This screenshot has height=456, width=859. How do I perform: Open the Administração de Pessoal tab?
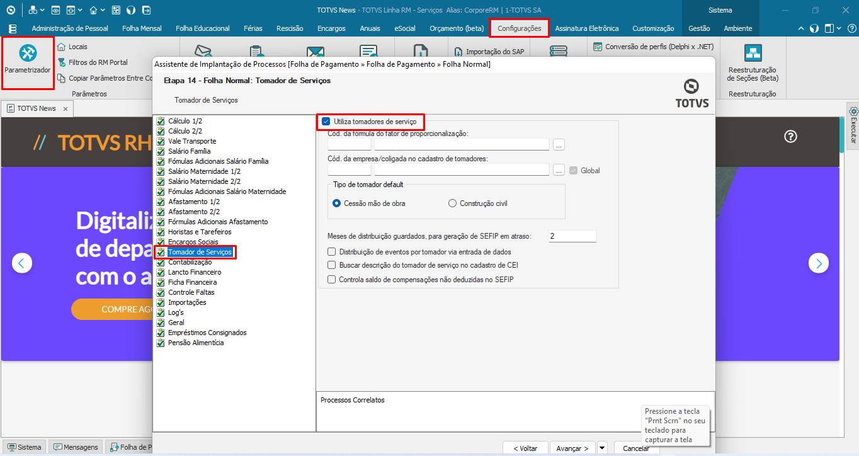(x=70, y=28)
